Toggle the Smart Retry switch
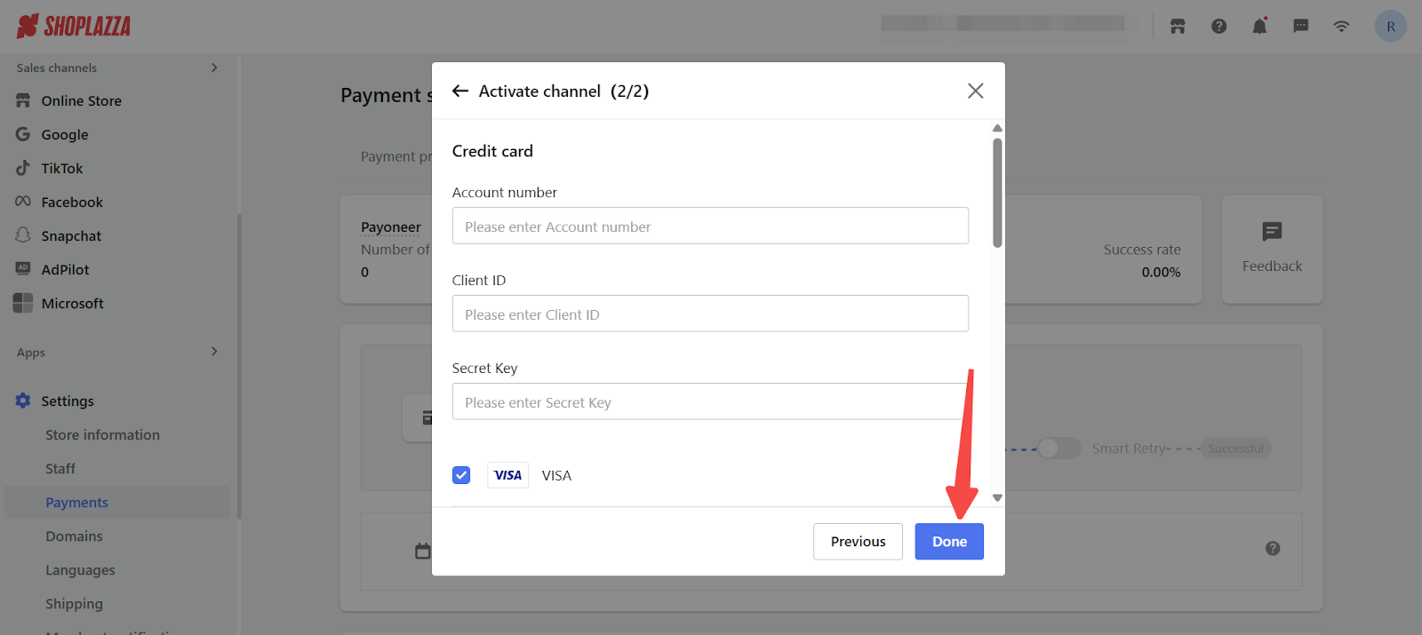1422x635 pixels. 1059,448
